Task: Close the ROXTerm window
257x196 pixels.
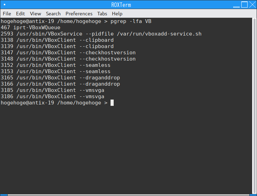Action: point(252,5)
